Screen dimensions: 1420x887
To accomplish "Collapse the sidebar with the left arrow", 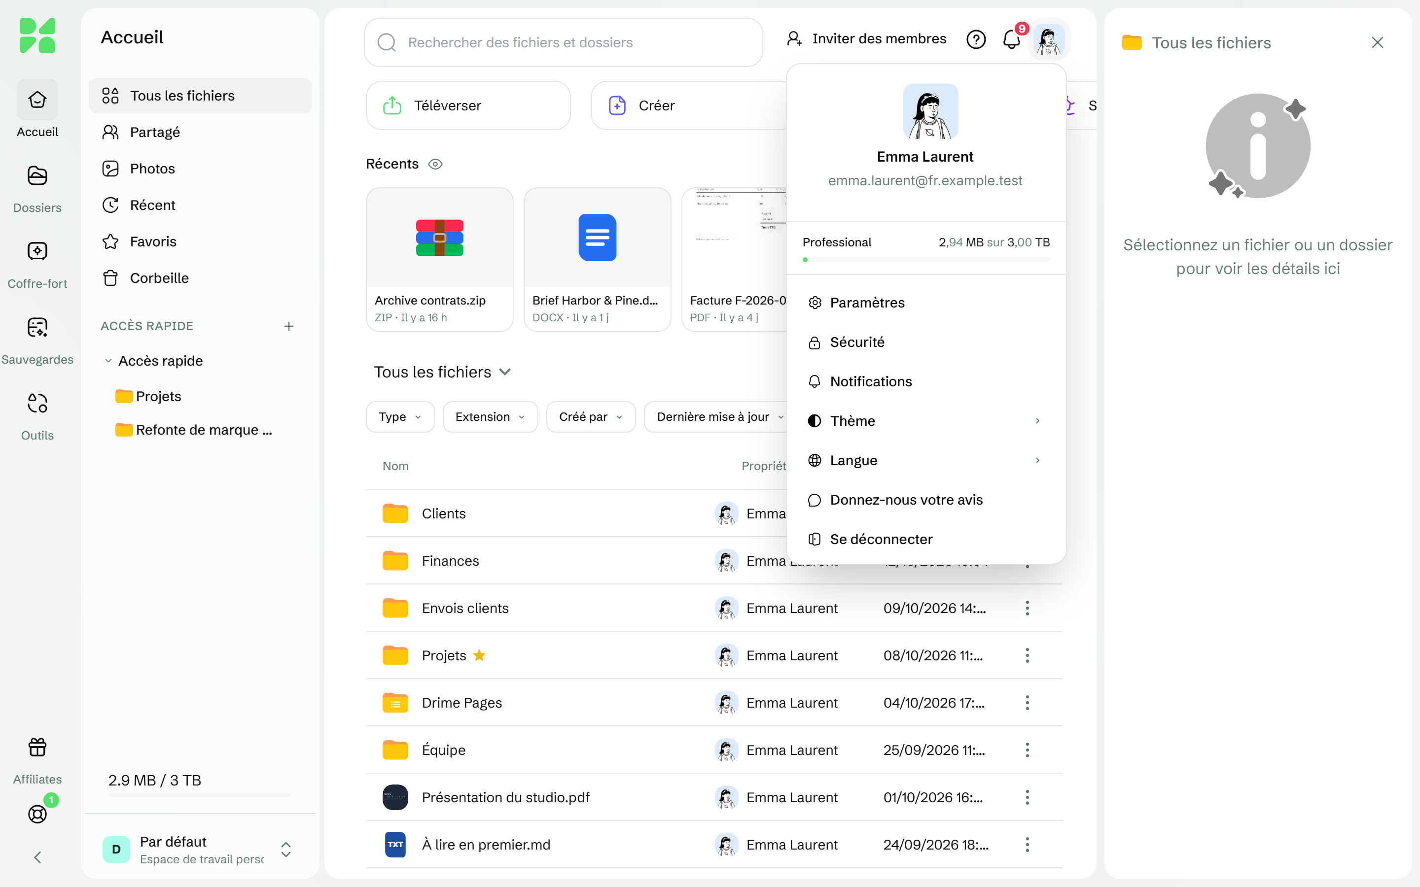I will point(37,857).
